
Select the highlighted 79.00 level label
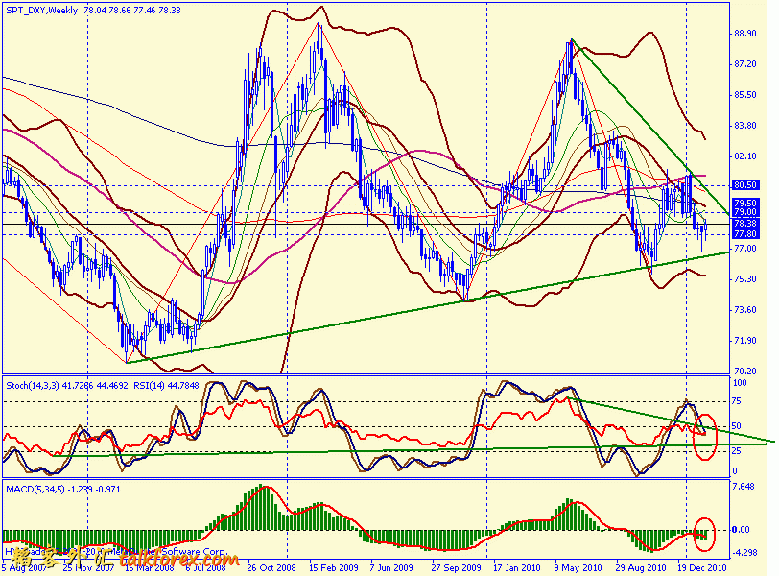click(745, 212)
